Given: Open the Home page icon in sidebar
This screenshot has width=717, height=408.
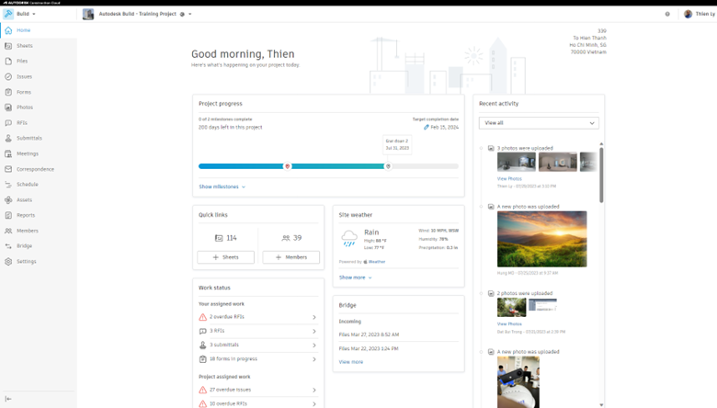Looking at the screenshot, I should click(8, 30).
